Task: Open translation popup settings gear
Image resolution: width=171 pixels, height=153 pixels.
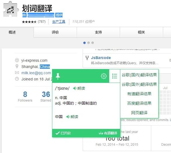Action: click(x=104, y=76)
